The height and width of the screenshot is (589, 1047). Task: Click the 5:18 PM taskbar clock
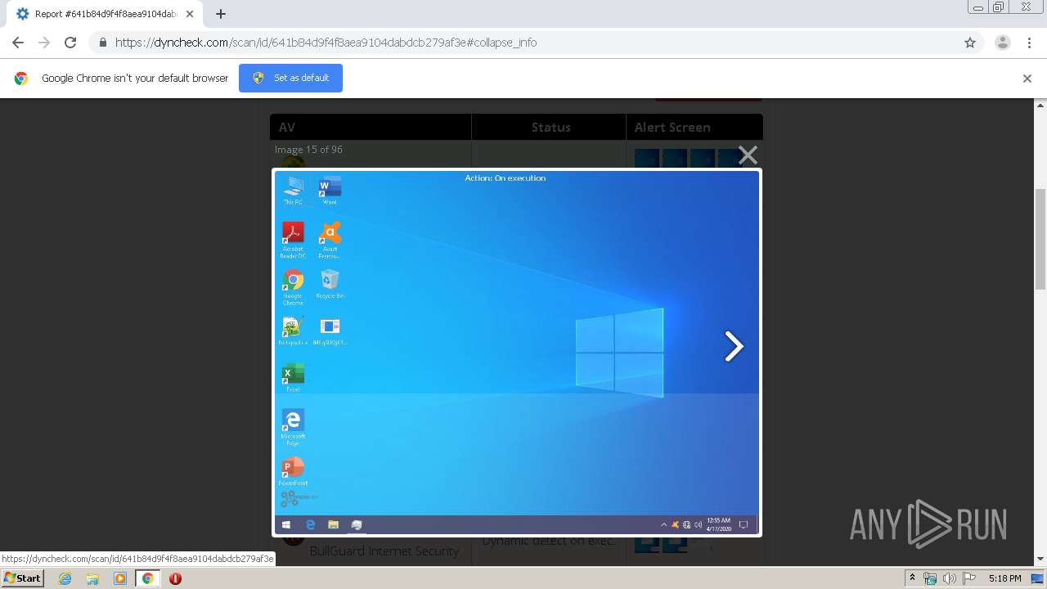point(1004,578)
